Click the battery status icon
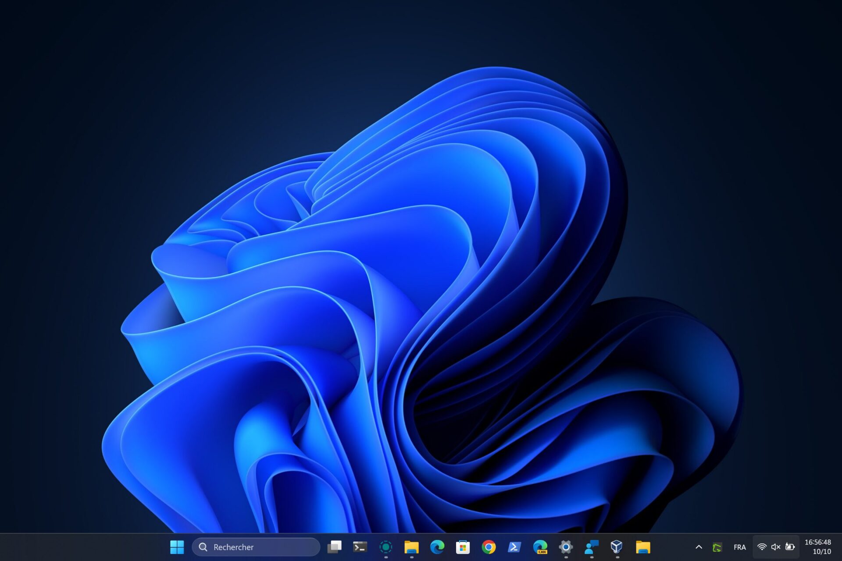 click(x=790, y=547)
